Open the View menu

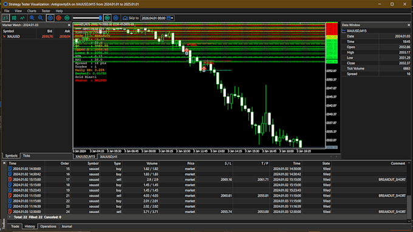click(x=18, y=11)
